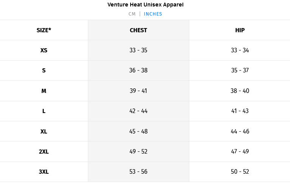Click hip measurement 47 - 49
290x187 pixels.
(240, 152)
